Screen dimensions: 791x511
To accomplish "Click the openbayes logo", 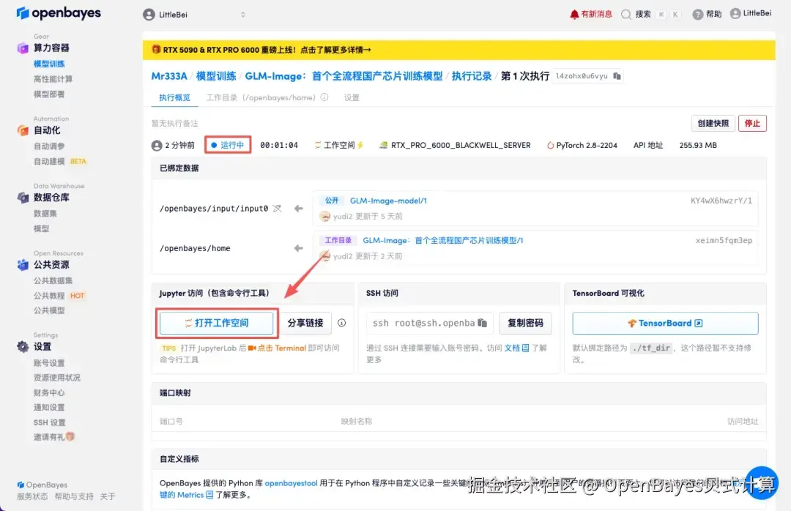I will tap(59, 13).
